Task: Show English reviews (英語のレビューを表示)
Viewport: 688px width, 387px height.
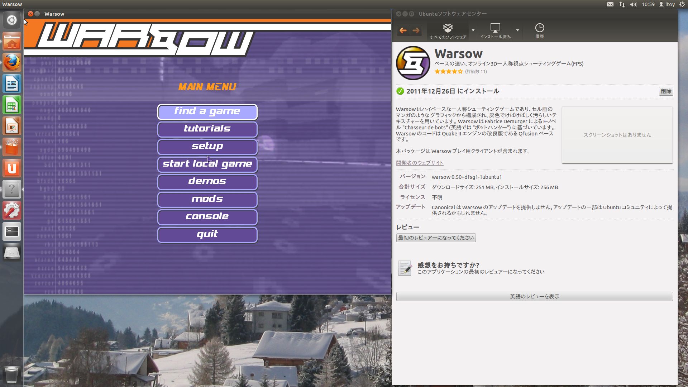Action: click(x=535, y=296)
